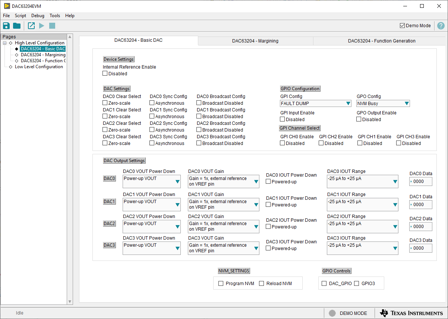Toggle the Demo Mode checkbox
448x319 pixels.
tap(402, 26)
